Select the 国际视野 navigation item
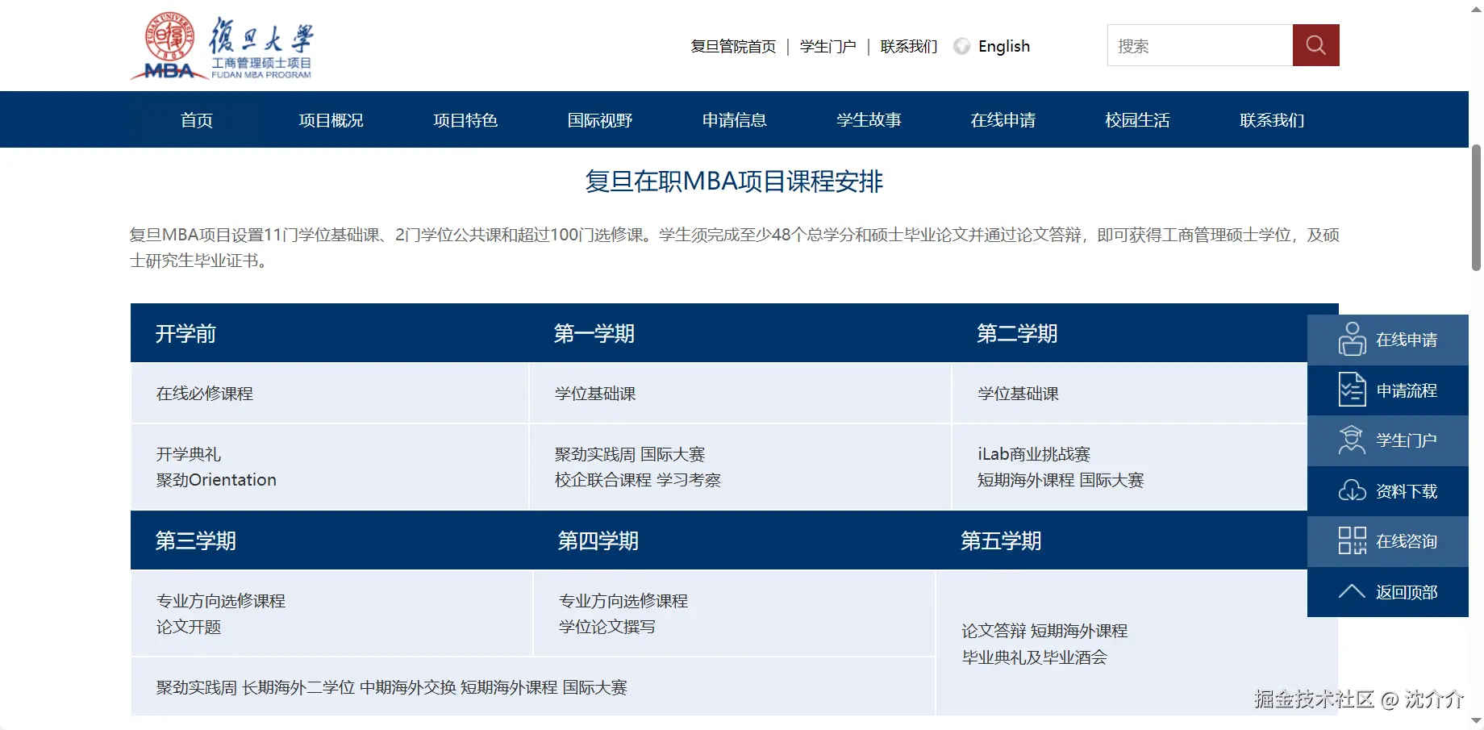This screenshot has height=730, width=1484. (600, 119)
